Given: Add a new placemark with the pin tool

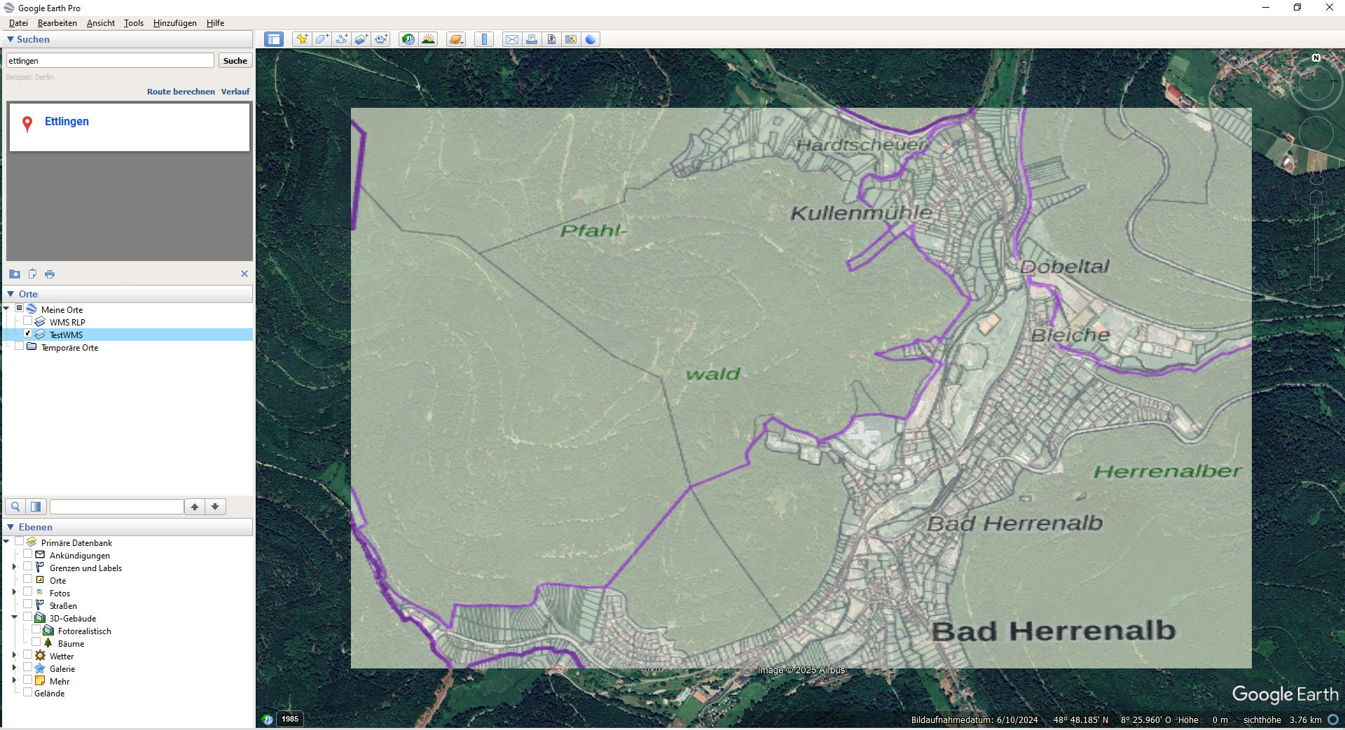Looking at the screenshot, I should [302, 39].
